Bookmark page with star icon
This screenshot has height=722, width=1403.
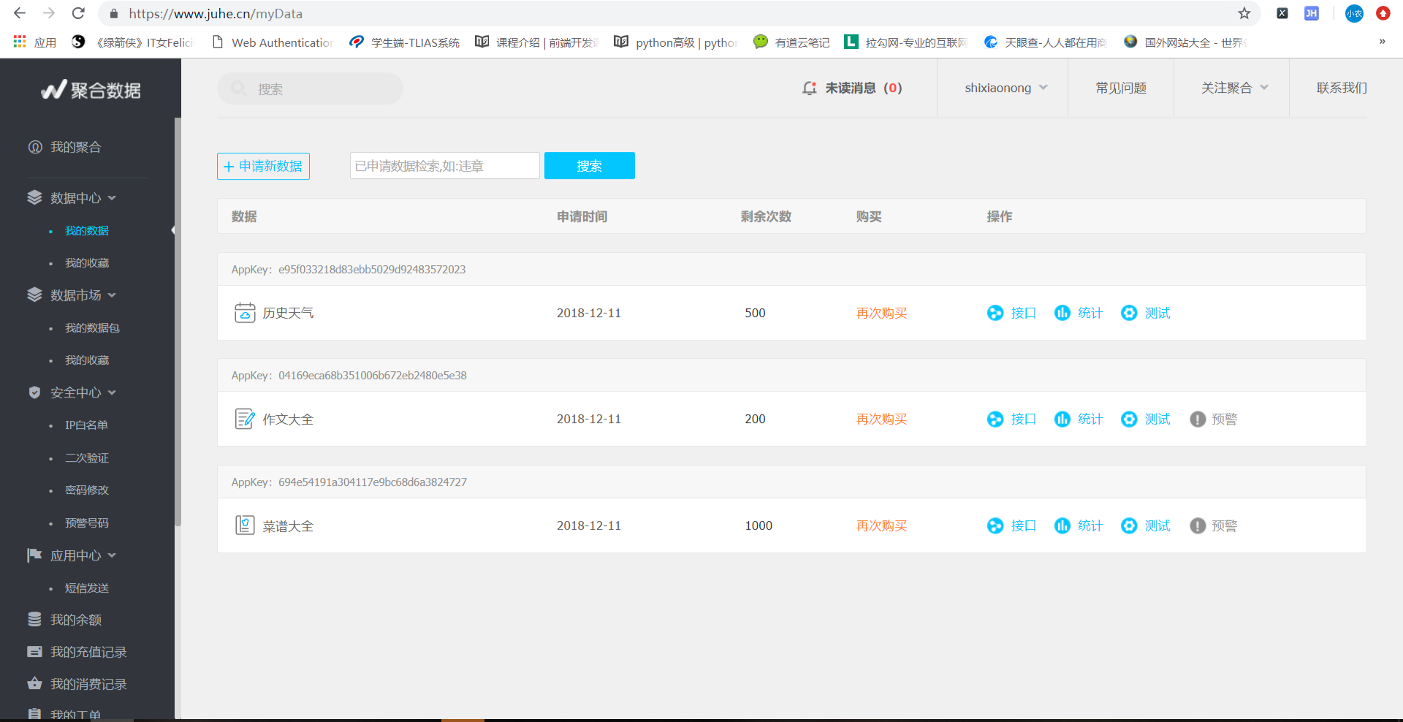click(x=1244, y=13)
